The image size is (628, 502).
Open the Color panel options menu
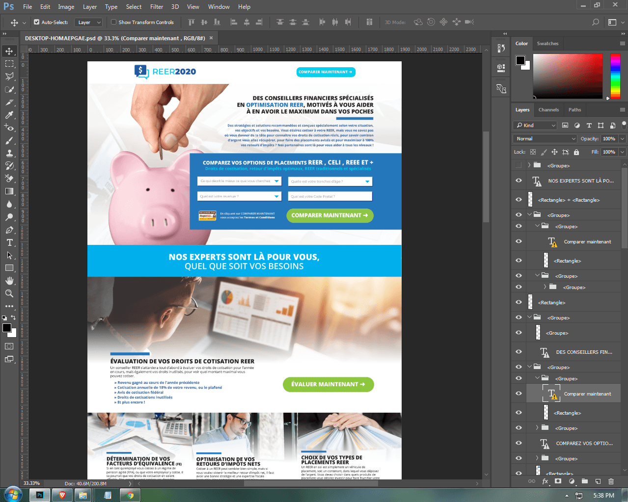click(623, 44)
